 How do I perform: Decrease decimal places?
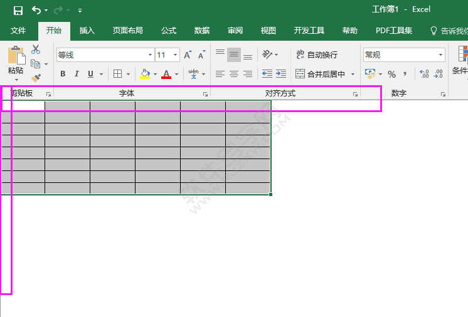click(438, 73)
